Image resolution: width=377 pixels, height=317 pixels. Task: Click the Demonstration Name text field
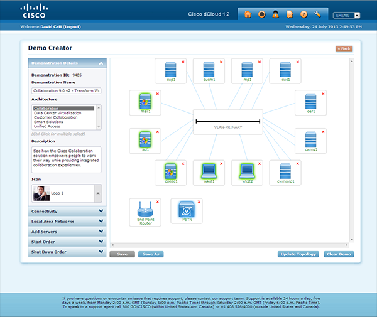65,90
